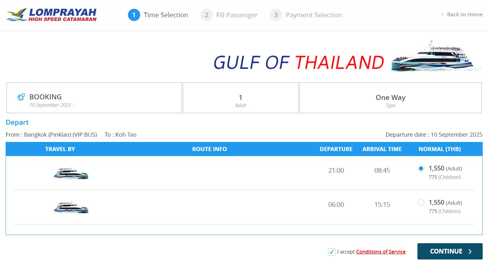The height and width of the screenshot is (262, 488).
Task: Open the Conditions of Service link
Action: click(380, 252)
